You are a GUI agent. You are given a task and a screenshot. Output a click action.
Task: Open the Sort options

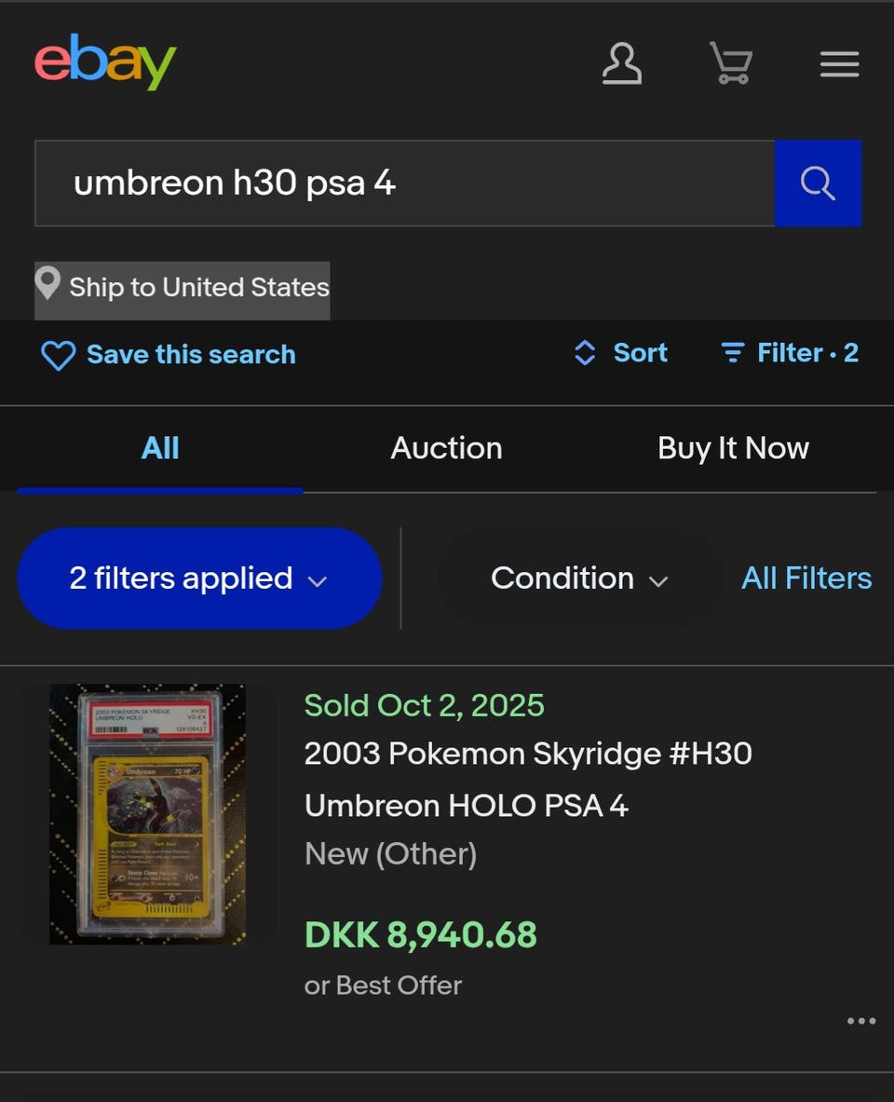[x=621, y=353]
